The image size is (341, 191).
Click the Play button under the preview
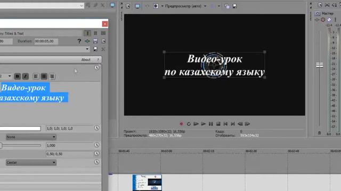(x=204, y=124)
